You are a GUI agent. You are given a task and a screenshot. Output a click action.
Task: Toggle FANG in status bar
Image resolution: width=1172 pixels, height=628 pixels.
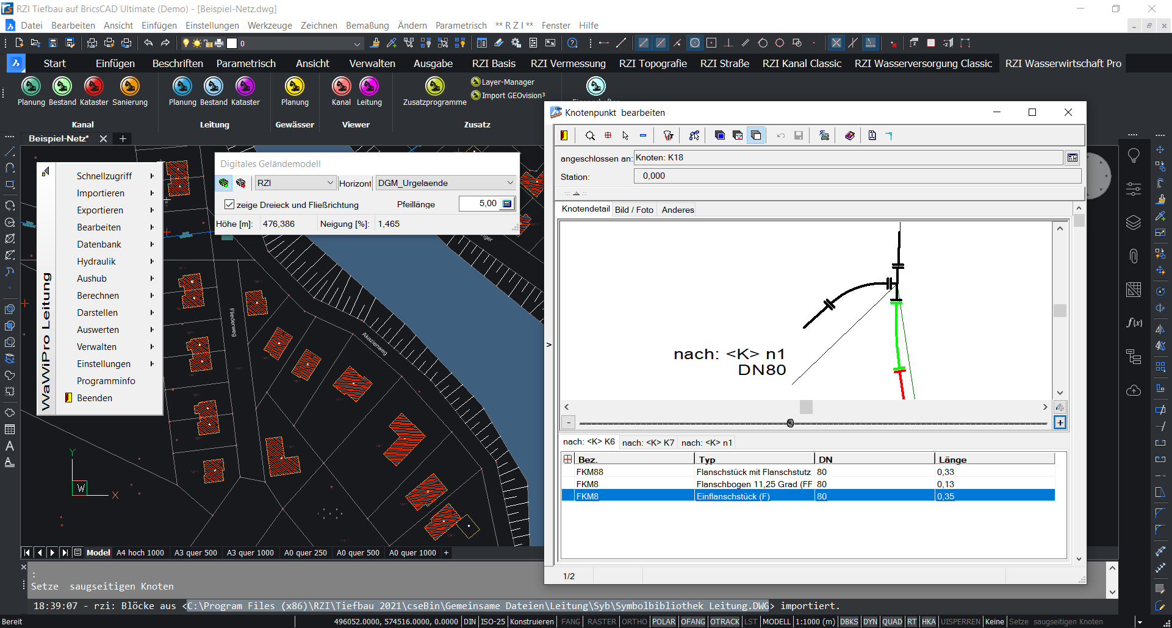tap(571, 621)
